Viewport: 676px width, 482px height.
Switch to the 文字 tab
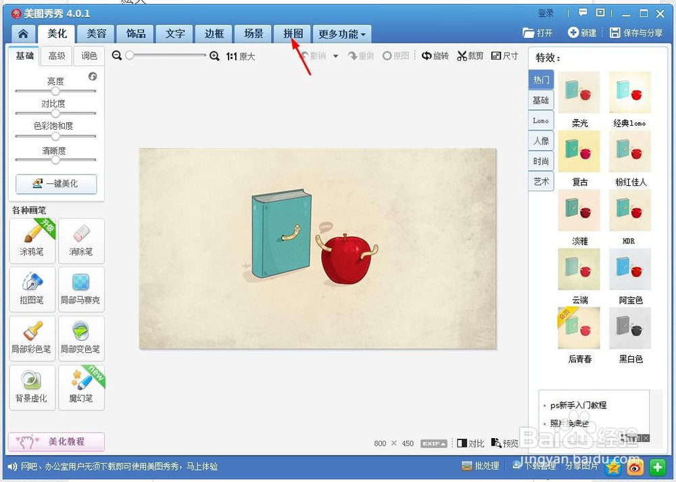click(175, 34)
